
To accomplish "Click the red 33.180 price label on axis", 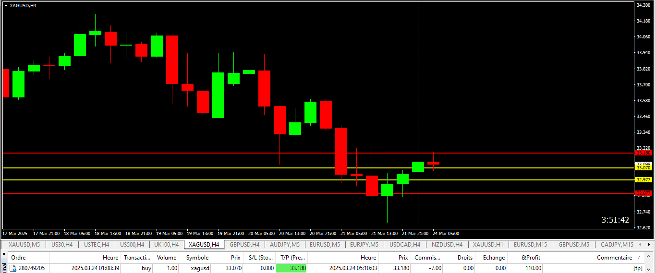I will (x=644, y=153).
